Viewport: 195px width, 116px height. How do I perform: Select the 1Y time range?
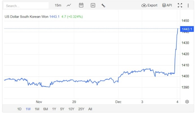click(54, 109)
